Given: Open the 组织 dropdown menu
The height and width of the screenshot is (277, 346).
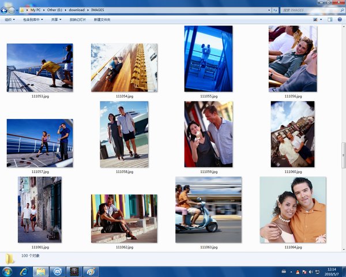Looking at the screenshot, I should [10, 20].
